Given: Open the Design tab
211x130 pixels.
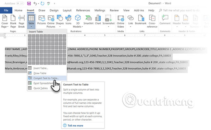Looking at the screenshot, I should click(x=54, y=10).
